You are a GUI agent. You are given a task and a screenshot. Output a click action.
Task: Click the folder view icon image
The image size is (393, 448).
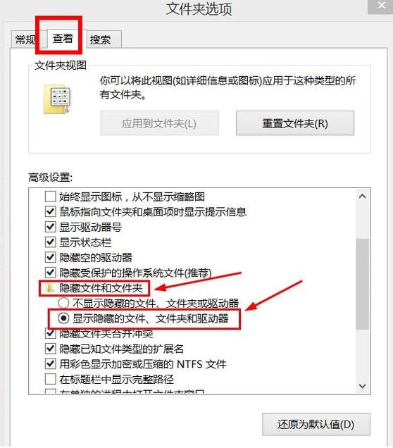tap(57, 99)
